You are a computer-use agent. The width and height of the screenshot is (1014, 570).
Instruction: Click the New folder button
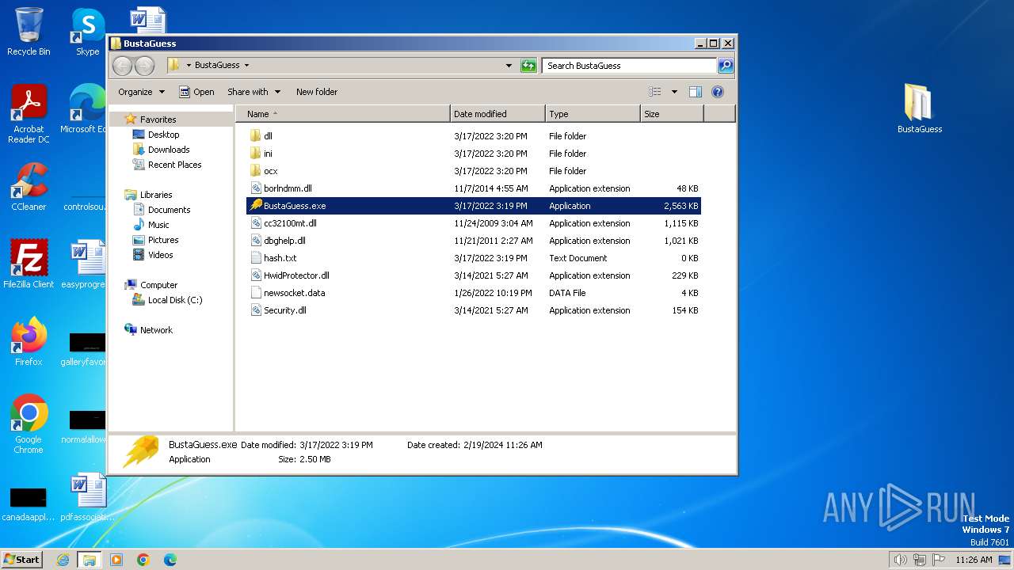[316, 92]
